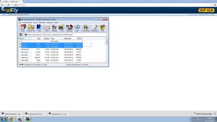Click the third pinned taskbar icon
The image size is (217, 122).
click(x=20, y=119)
